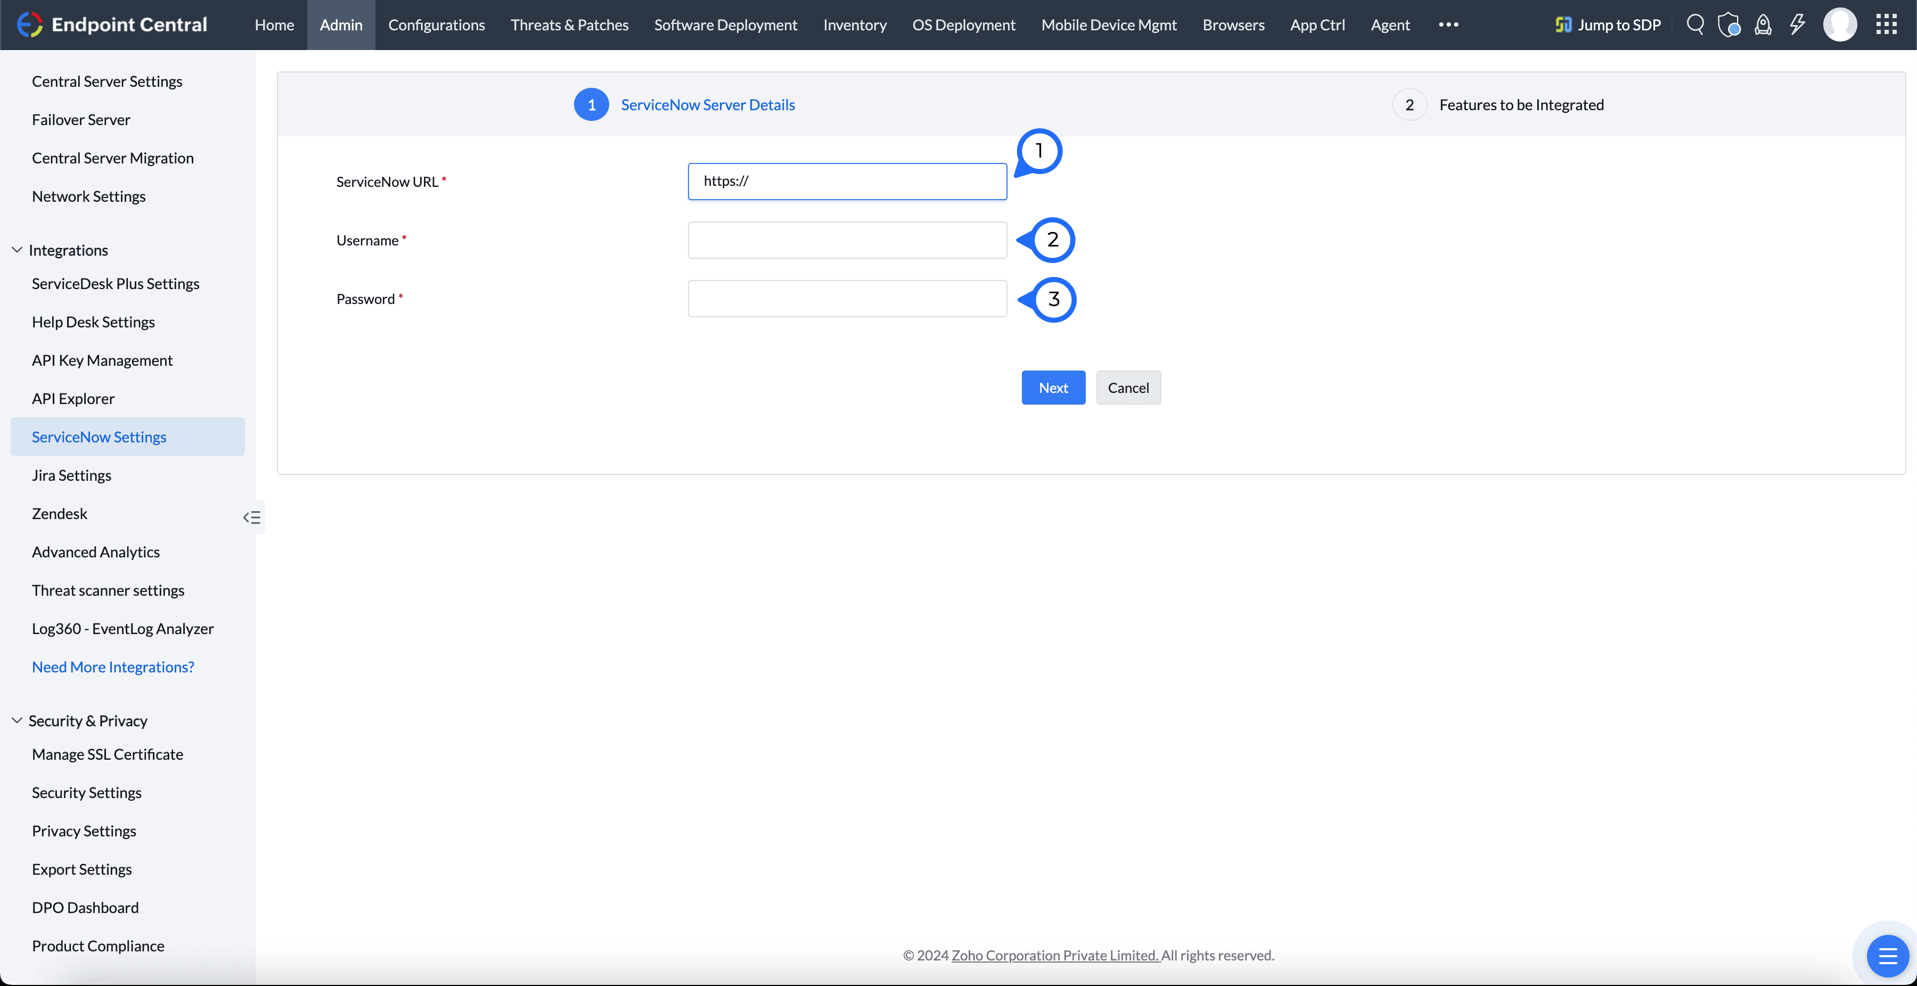1917x986 pixels.
Task: Click the security shield icon with blue badge
Action: coord(1730,24)
